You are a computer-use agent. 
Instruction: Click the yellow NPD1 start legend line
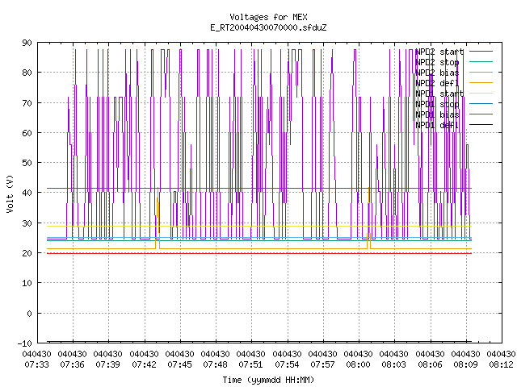481,94
